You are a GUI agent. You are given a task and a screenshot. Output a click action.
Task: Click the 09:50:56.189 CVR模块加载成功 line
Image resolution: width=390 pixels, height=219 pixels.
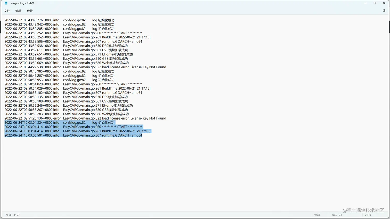tap(66, 101)
